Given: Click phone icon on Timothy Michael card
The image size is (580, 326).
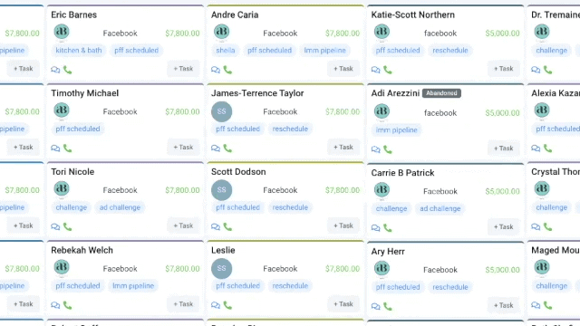Looking at the screenshot, I should pos(68,149).
